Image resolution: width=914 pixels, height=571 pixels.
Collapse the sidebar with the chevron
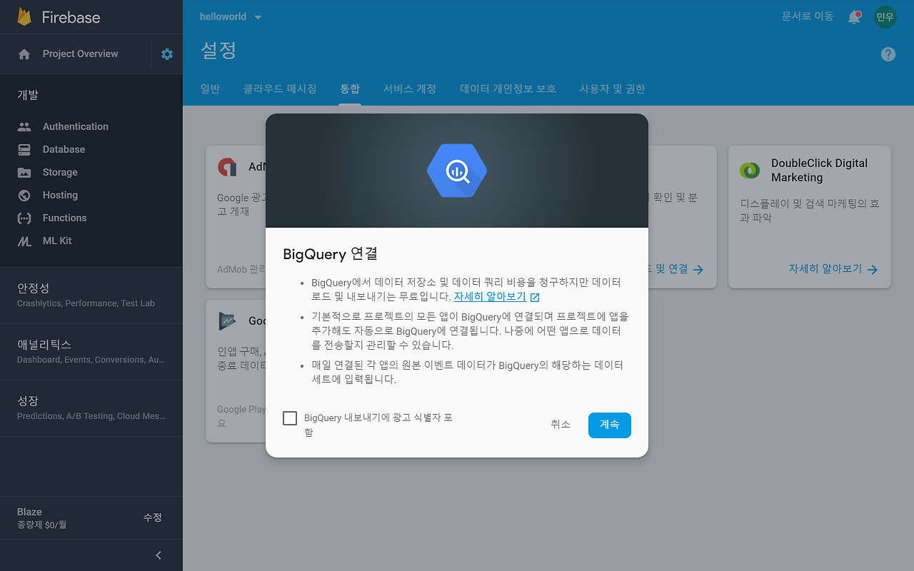tap(158, 555)
